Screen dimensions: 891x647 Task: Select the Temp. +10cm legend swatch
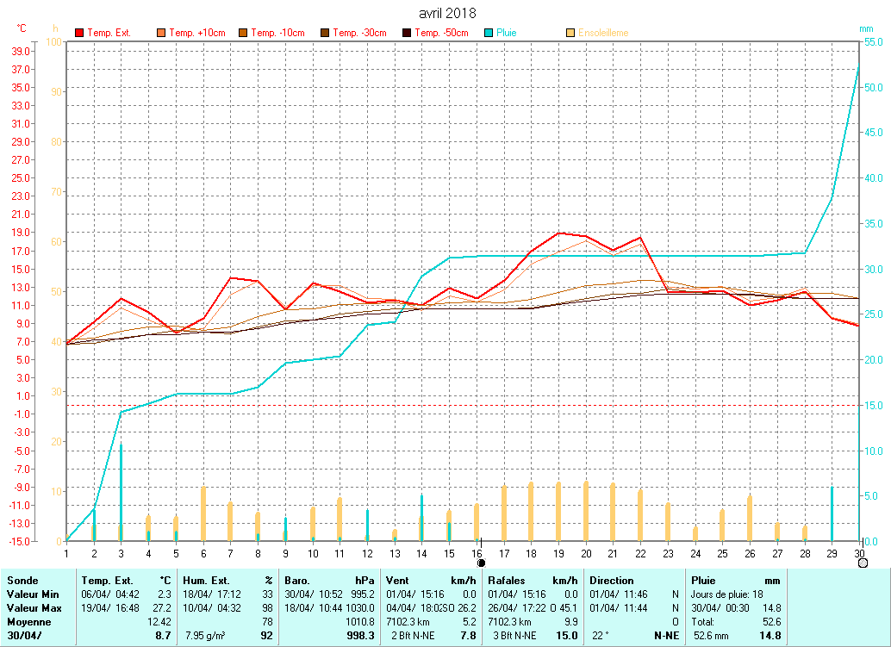(x=161, y=33)
